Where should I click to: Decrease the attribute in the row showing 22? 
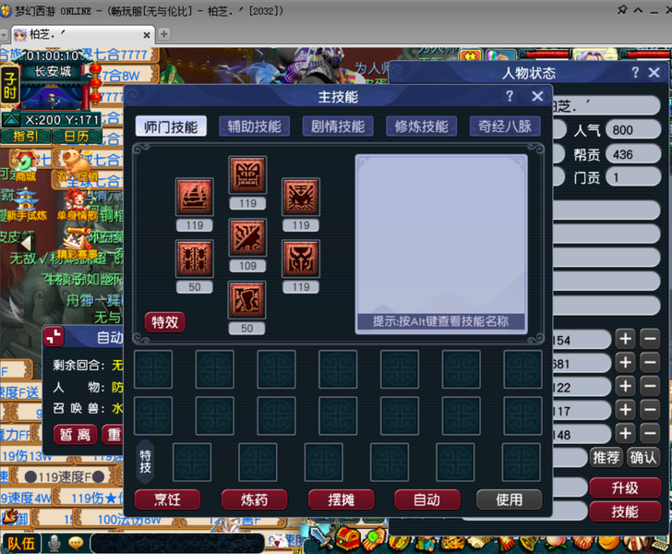coord(650,386)
